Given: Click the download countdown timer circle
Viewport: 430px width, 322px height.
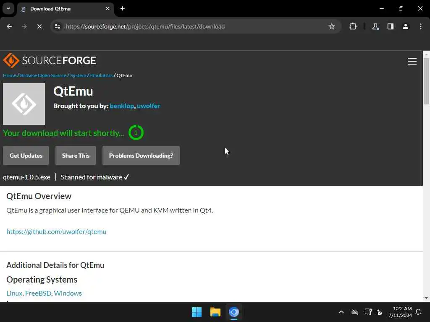Looking at the screenshot, I should tap(136, 133).
